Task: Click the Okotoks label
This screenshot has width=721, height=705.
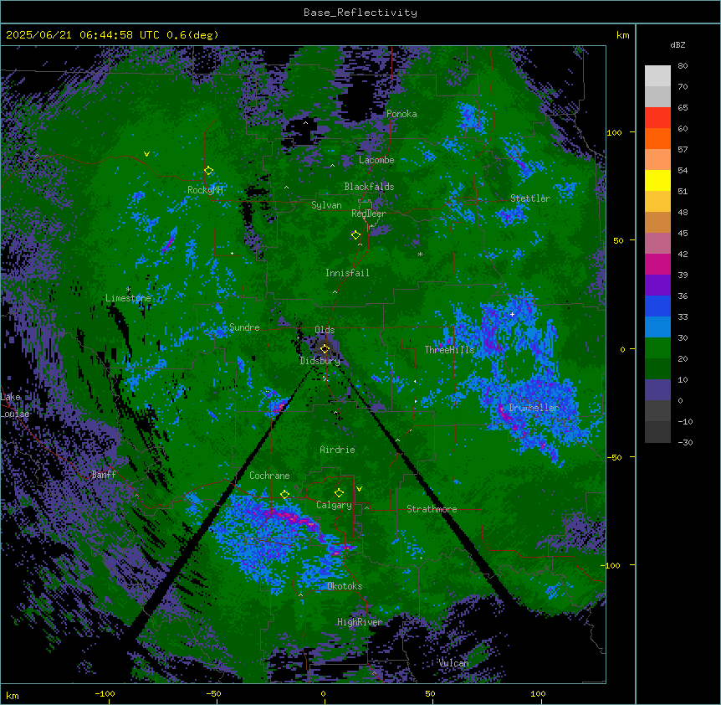Action: tap(345, 586)
